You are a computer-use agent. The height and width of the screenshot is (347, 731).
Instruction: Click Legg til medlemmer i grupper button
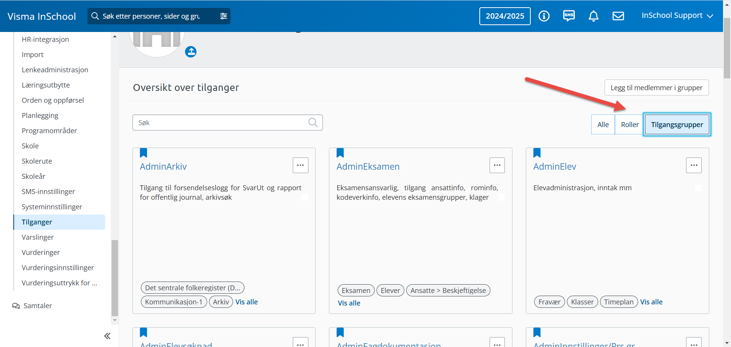tap(656, 88)
